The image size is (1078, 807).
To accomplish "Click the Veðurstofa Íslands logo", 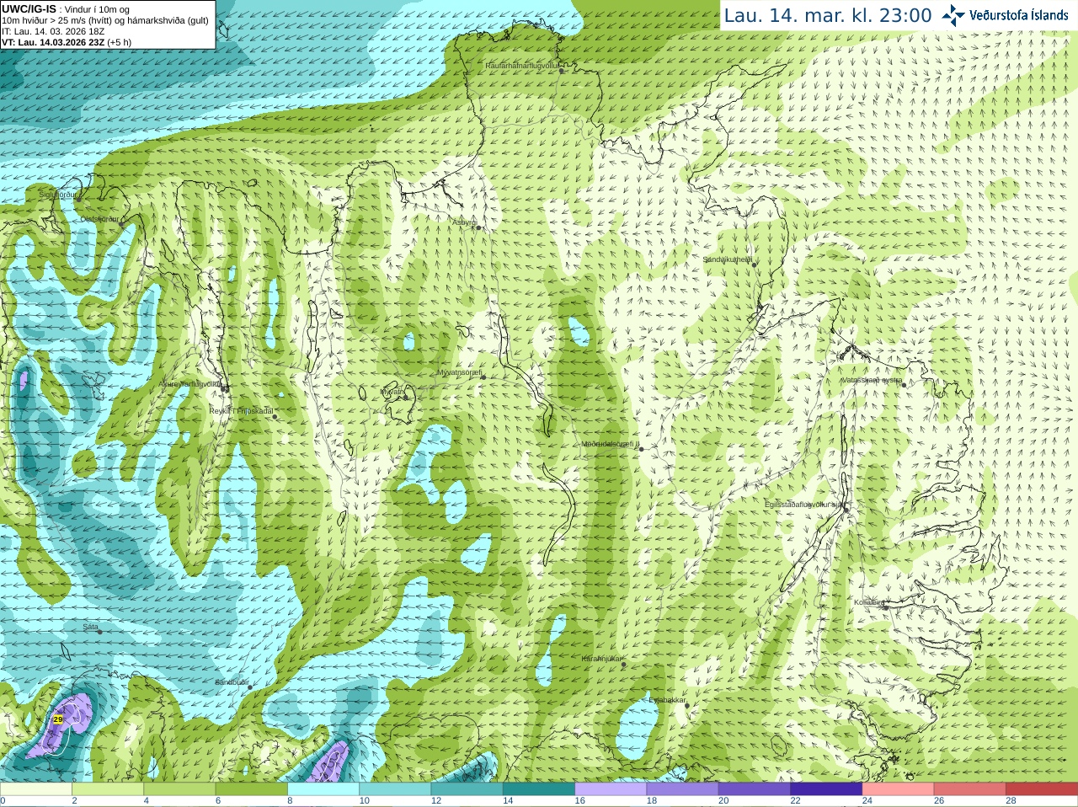I will (x=1006, y=15).
